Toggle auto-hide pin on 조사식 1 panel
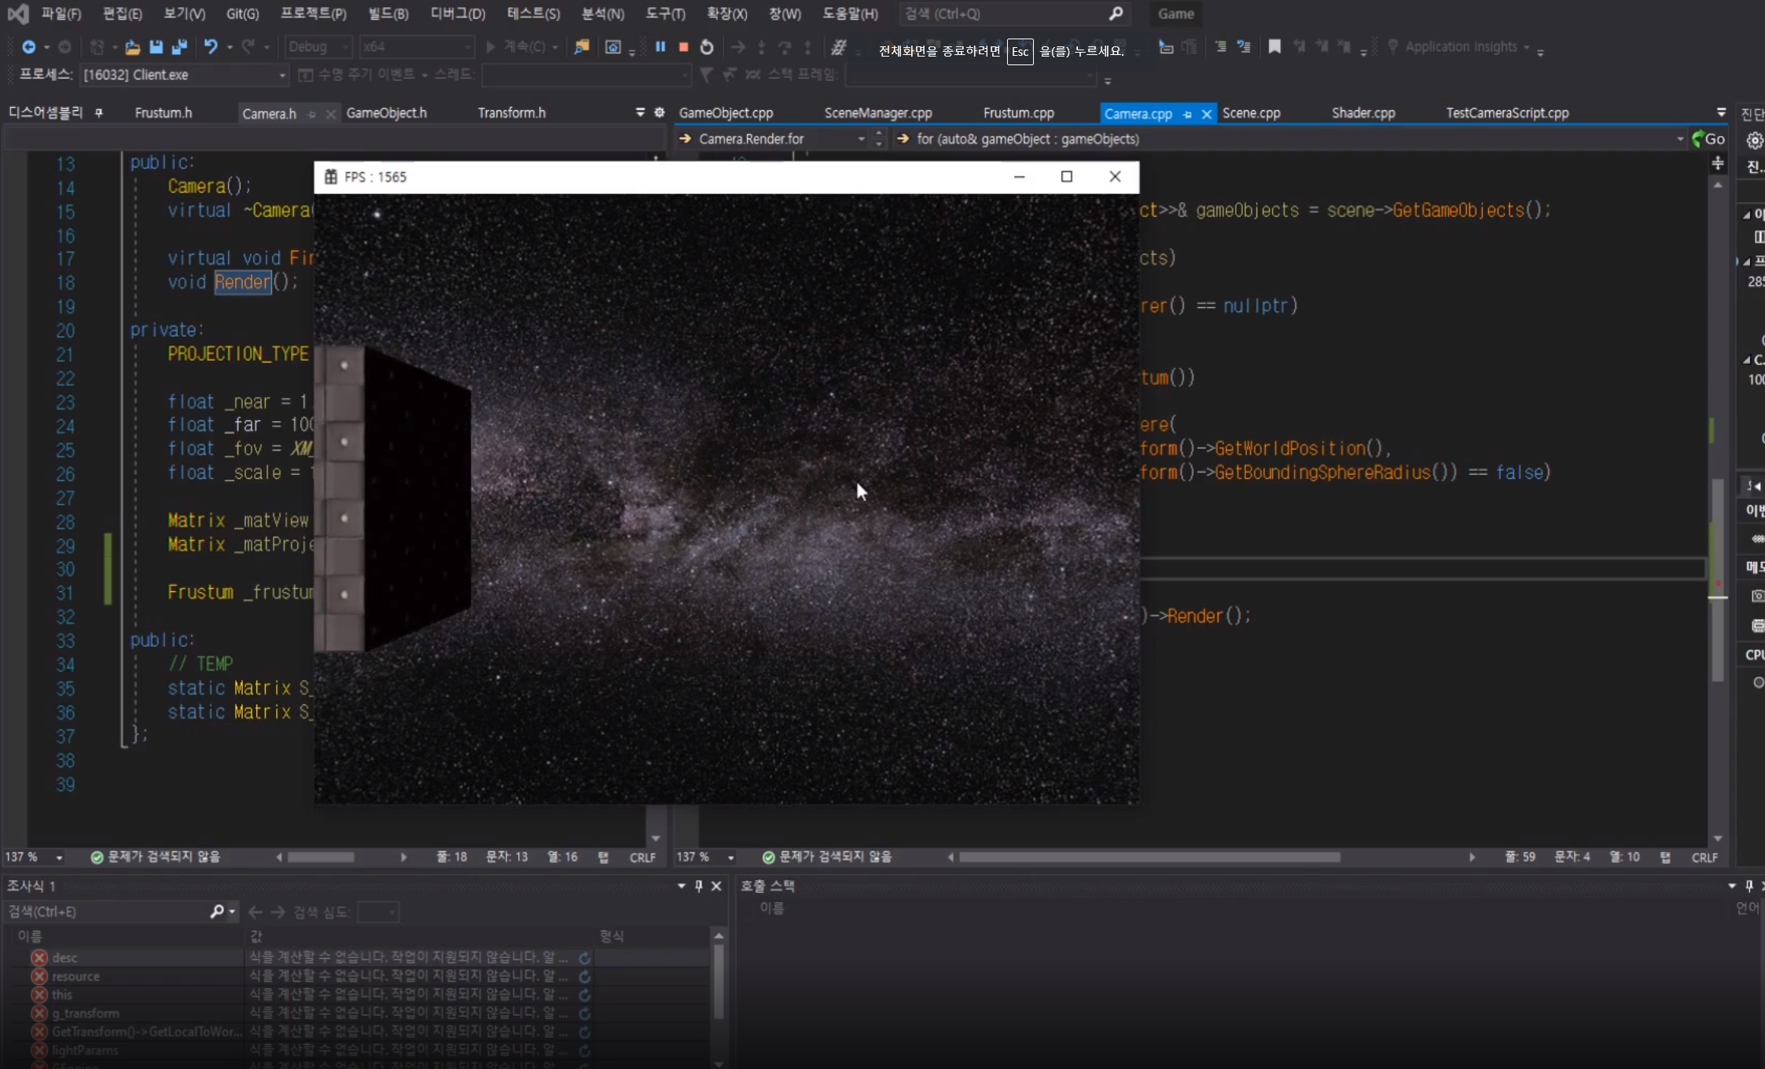The width and height of the screenshot is (1765, 1069). [x=698, y=886]
